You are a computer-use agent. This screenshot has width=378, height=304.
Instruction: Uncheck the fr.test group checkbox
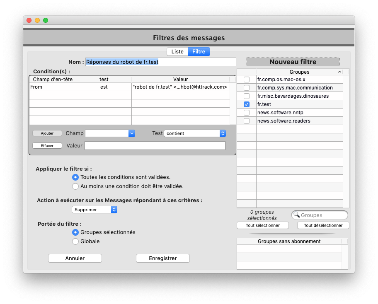[x=246, y=104]
